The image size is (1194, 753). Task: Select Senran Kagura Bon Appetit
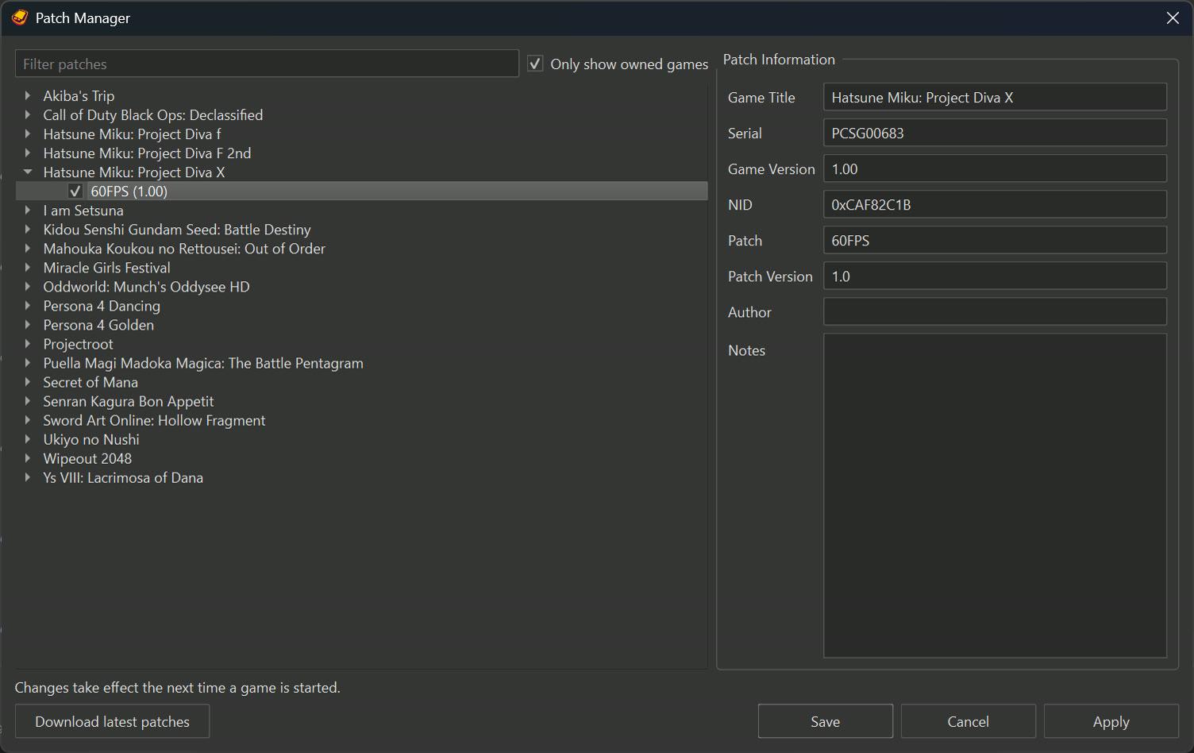129,401
